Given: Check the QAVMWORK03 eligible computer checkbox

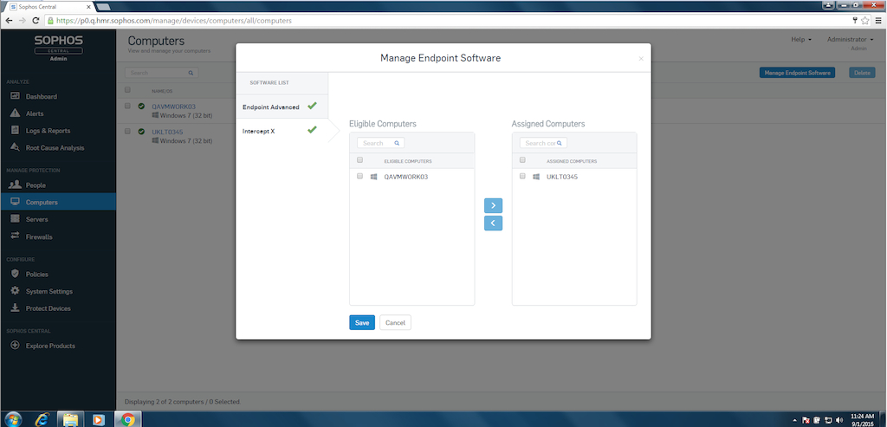Looking at the screenshot, I should (359, 176).
